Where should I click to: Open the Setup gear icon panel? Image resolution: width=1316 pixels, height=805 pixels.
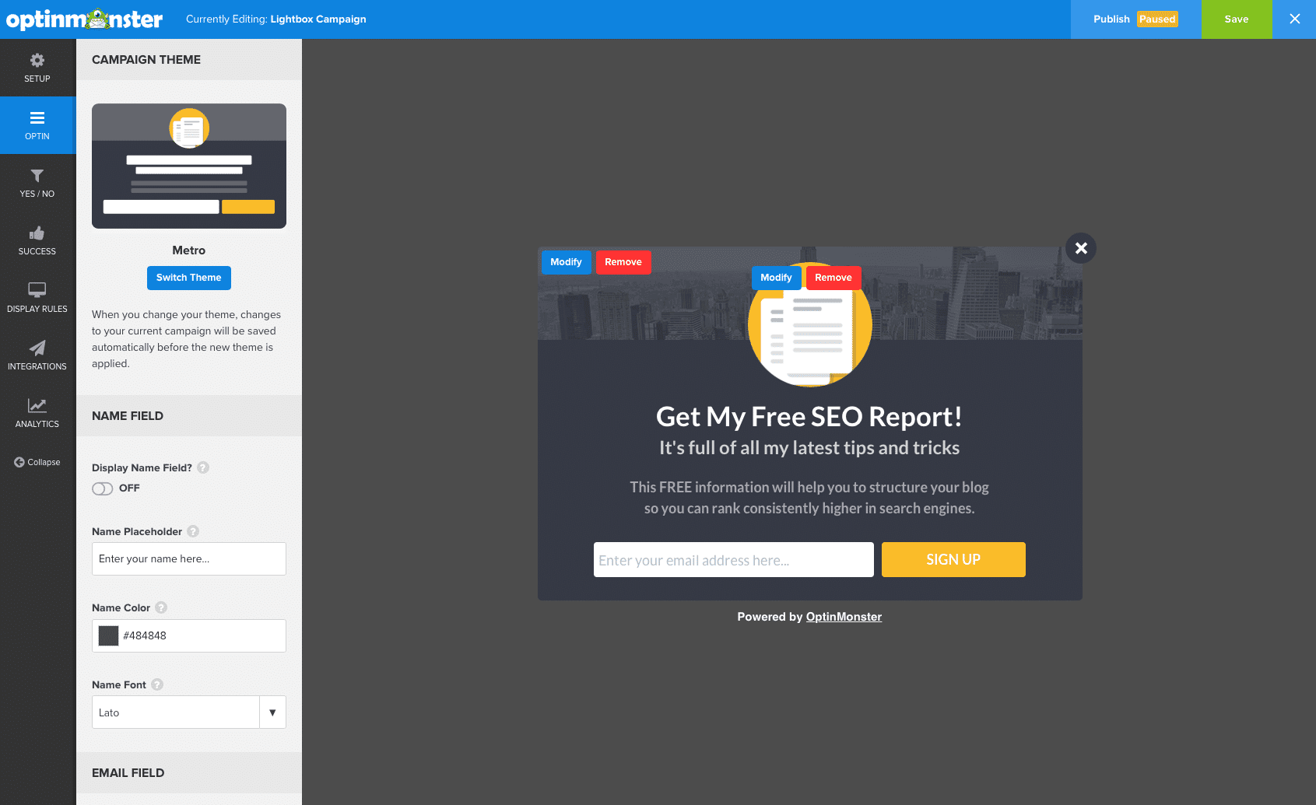click(x=37, y=68)
